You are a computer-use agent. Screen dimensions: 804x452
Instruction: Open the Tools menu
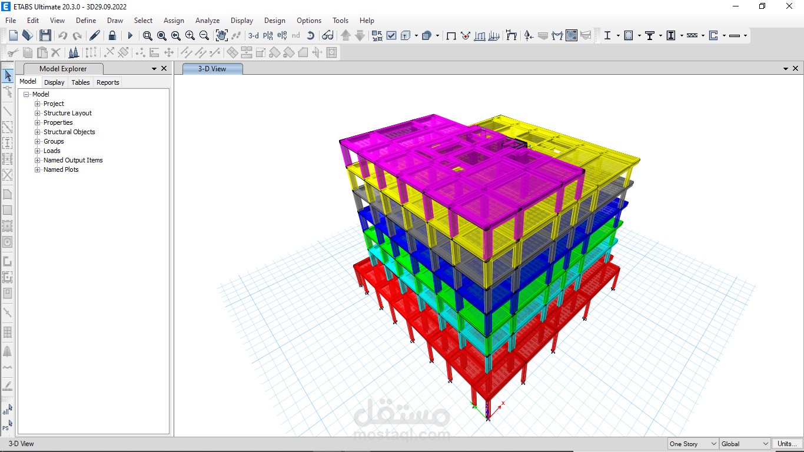point(340,20)
